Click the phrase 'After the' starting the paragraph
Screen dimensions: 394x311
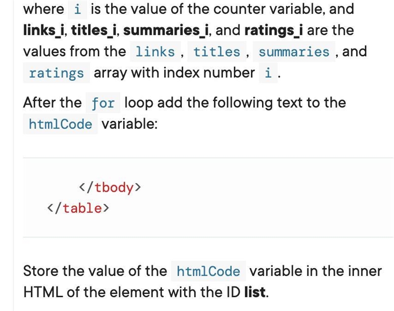point(52,103)
